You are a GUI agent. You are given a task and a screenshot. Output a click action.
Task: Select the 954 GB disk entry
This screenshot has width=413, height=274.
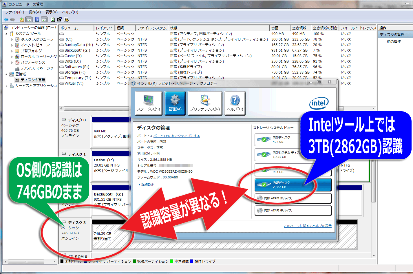point(293,170)
